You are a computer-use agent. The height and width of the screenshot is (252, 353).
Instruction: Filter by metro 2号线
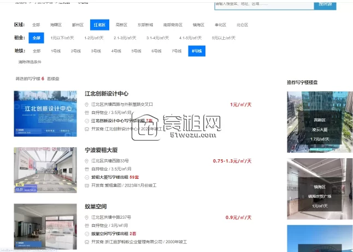[75, 51]
